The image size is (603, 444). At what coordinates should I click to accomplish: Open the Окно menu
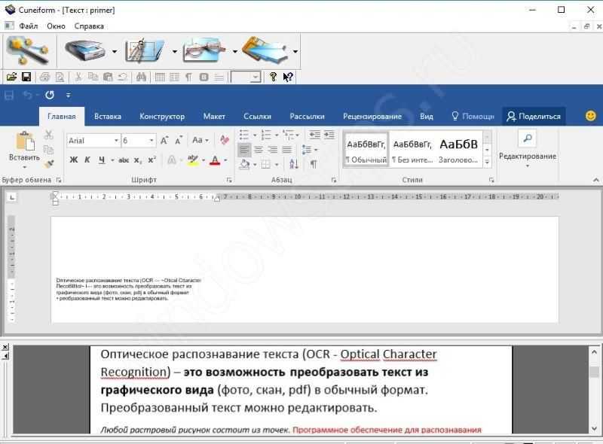tap(56, 26)
